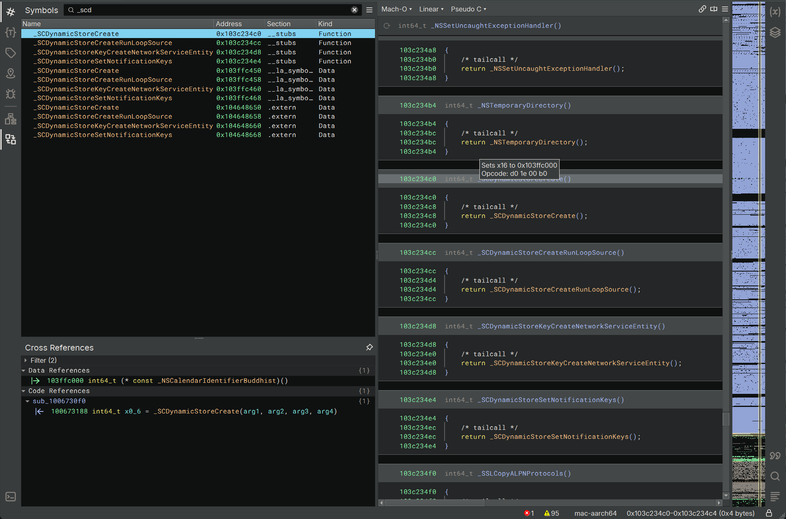Open the Linear layout menu
786x519 pixels.
[431, 9]
